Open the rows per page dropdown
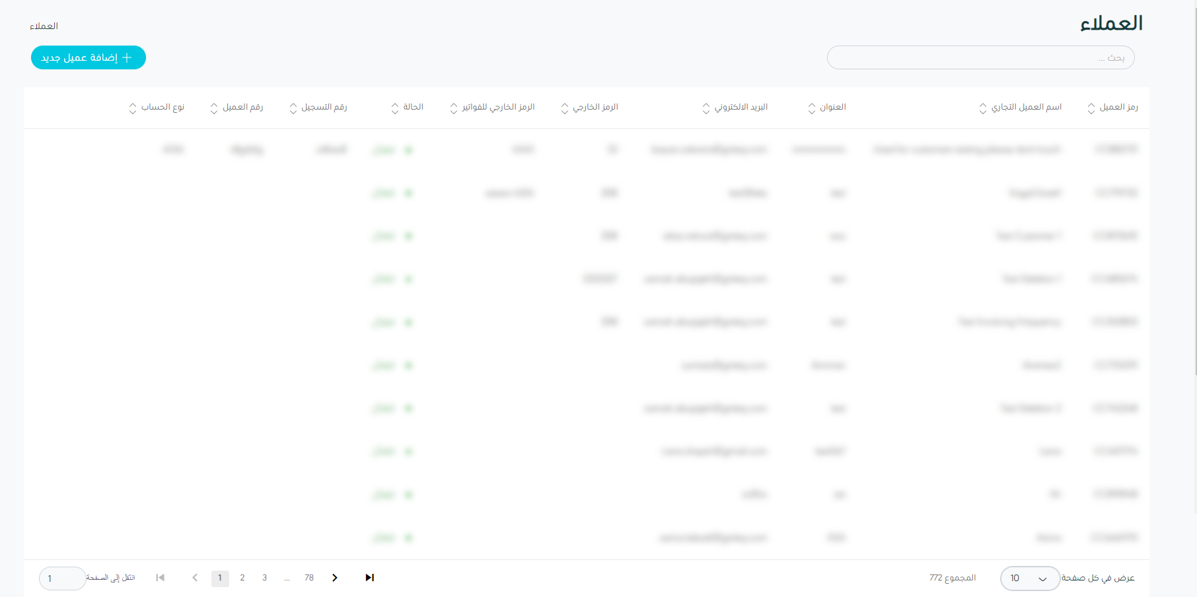The width and height of the screenshot is (1197, 597). click(1029, 579)
